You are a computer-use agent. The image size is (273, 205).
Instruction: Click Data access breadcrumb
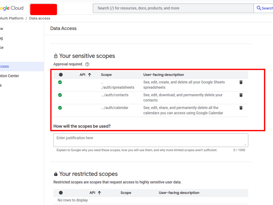40,18
